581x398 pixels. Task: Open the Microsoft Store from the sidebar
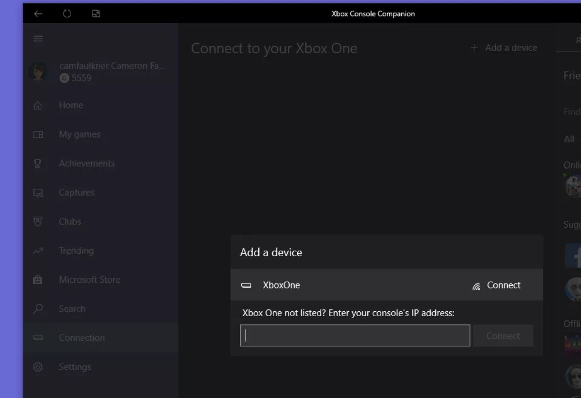(38, 279)
